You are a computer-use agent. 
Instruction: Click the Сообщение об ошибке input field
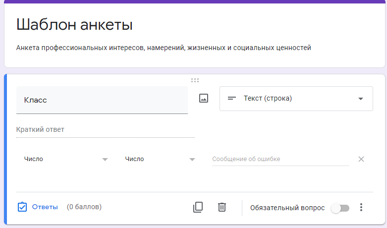pyautogui.click(x=280, y=159)
